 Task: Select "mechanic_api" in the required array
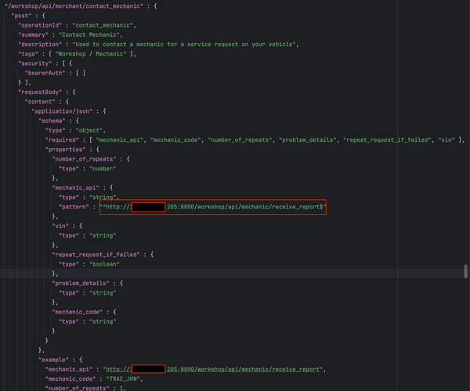click(119, 140)
